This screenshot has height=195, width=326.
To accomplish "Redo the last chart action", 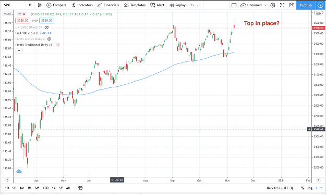I will [x=199, y=5].
